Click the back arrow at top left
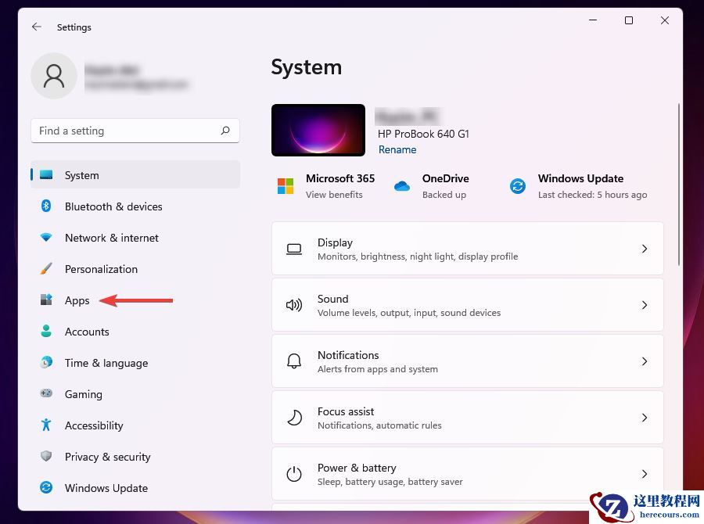The width and height of the screenshot is (704, 524). (x=36, y=27)
